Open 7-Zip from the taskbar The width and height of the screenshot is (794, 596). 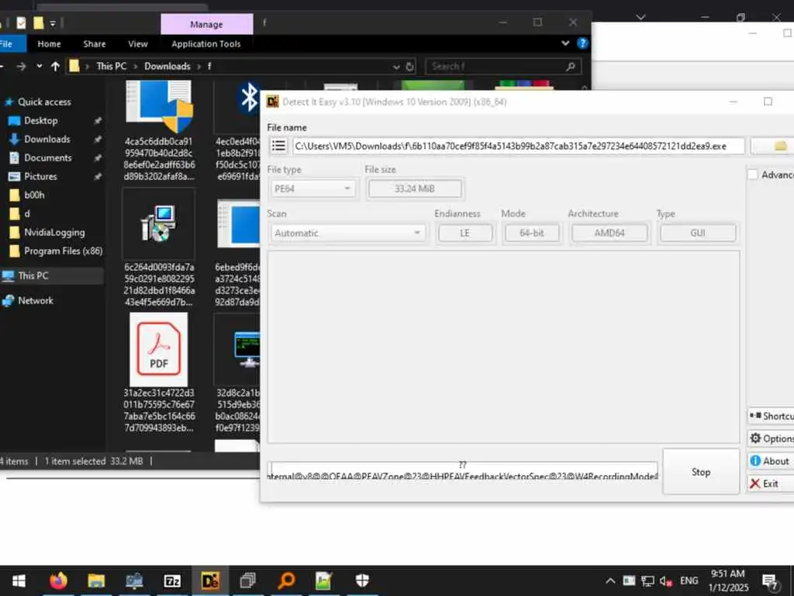point(172,580)
